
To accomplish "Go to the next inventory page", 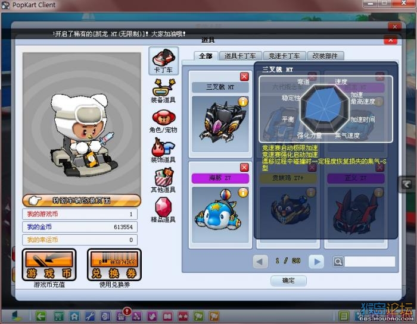I will point(316,262).
